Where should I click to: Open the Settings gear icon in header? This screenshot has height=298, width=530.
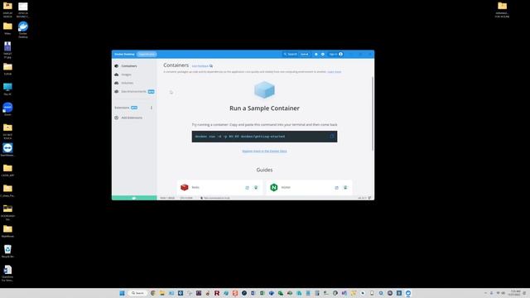click(323, 54)
